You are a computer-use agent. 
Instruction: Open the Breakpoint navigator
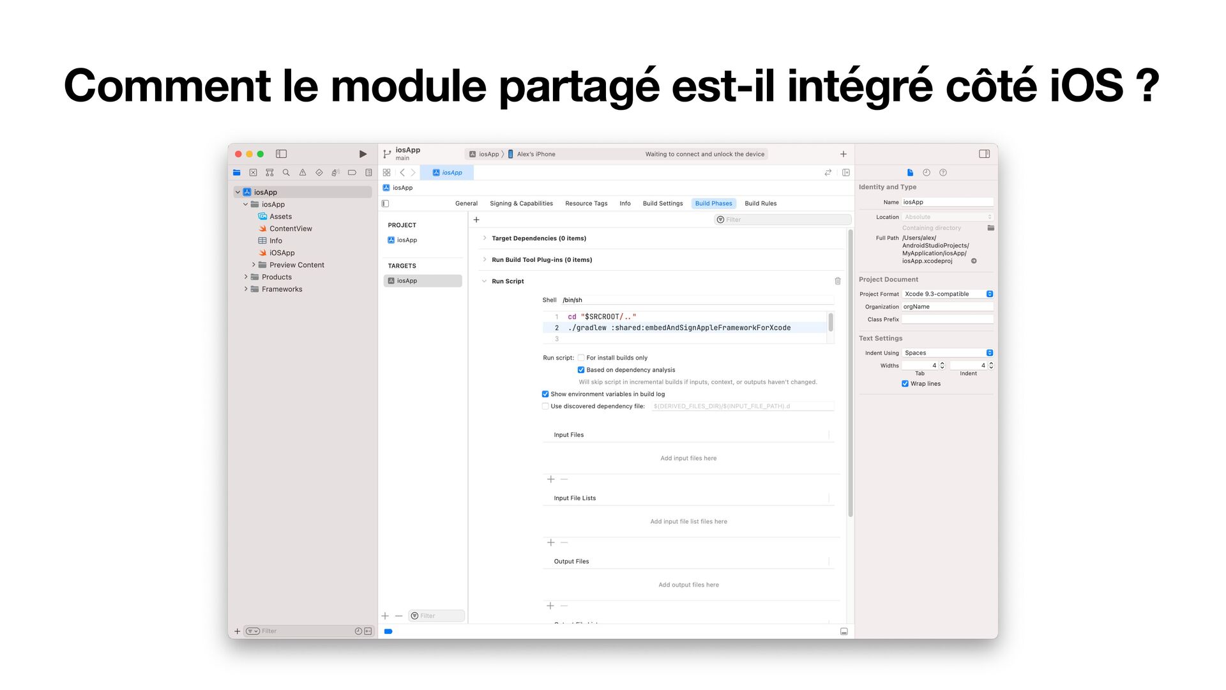click(352, 172)
